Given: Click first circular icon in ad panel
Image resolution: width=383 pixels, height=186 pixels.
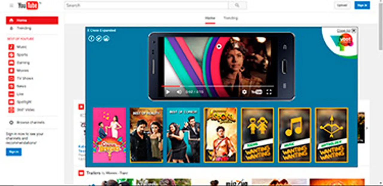Looking at the screenshot, I should click(x=91, y=38).
